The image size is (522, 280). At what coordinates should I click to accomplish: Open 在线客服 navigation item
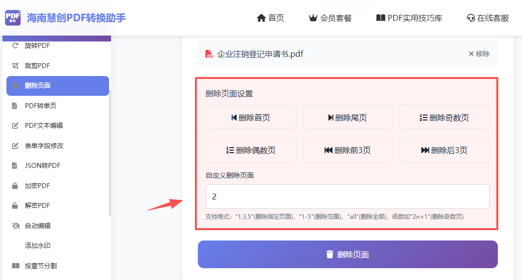point(488,18)
